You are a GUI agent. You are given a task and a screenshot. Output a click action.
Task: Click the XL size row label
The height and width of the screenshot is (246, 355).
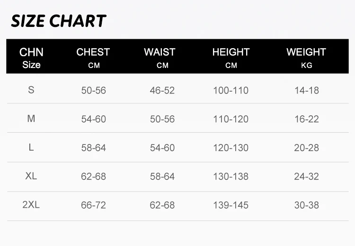pos(31,176)
